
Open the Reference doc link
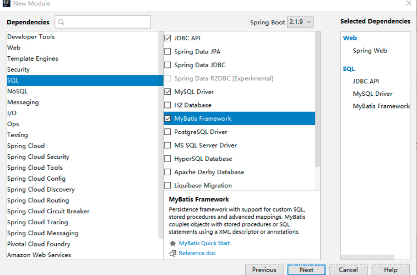[x=197, y=253]
